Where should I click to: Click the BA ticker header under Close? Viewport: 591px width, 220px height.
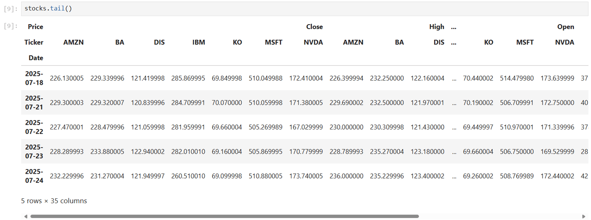[120, 42]
